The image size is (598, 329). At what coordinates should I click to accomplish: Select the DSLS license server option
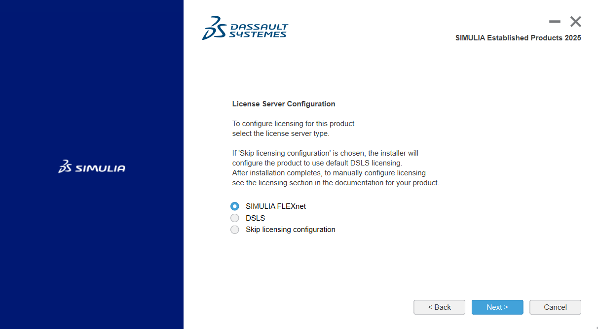(235, 218)
